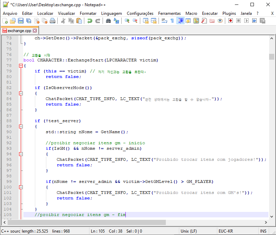Start macro recording with the red dot
The height and width of the screenshot is (235, 276).
[x=231, y=21]
